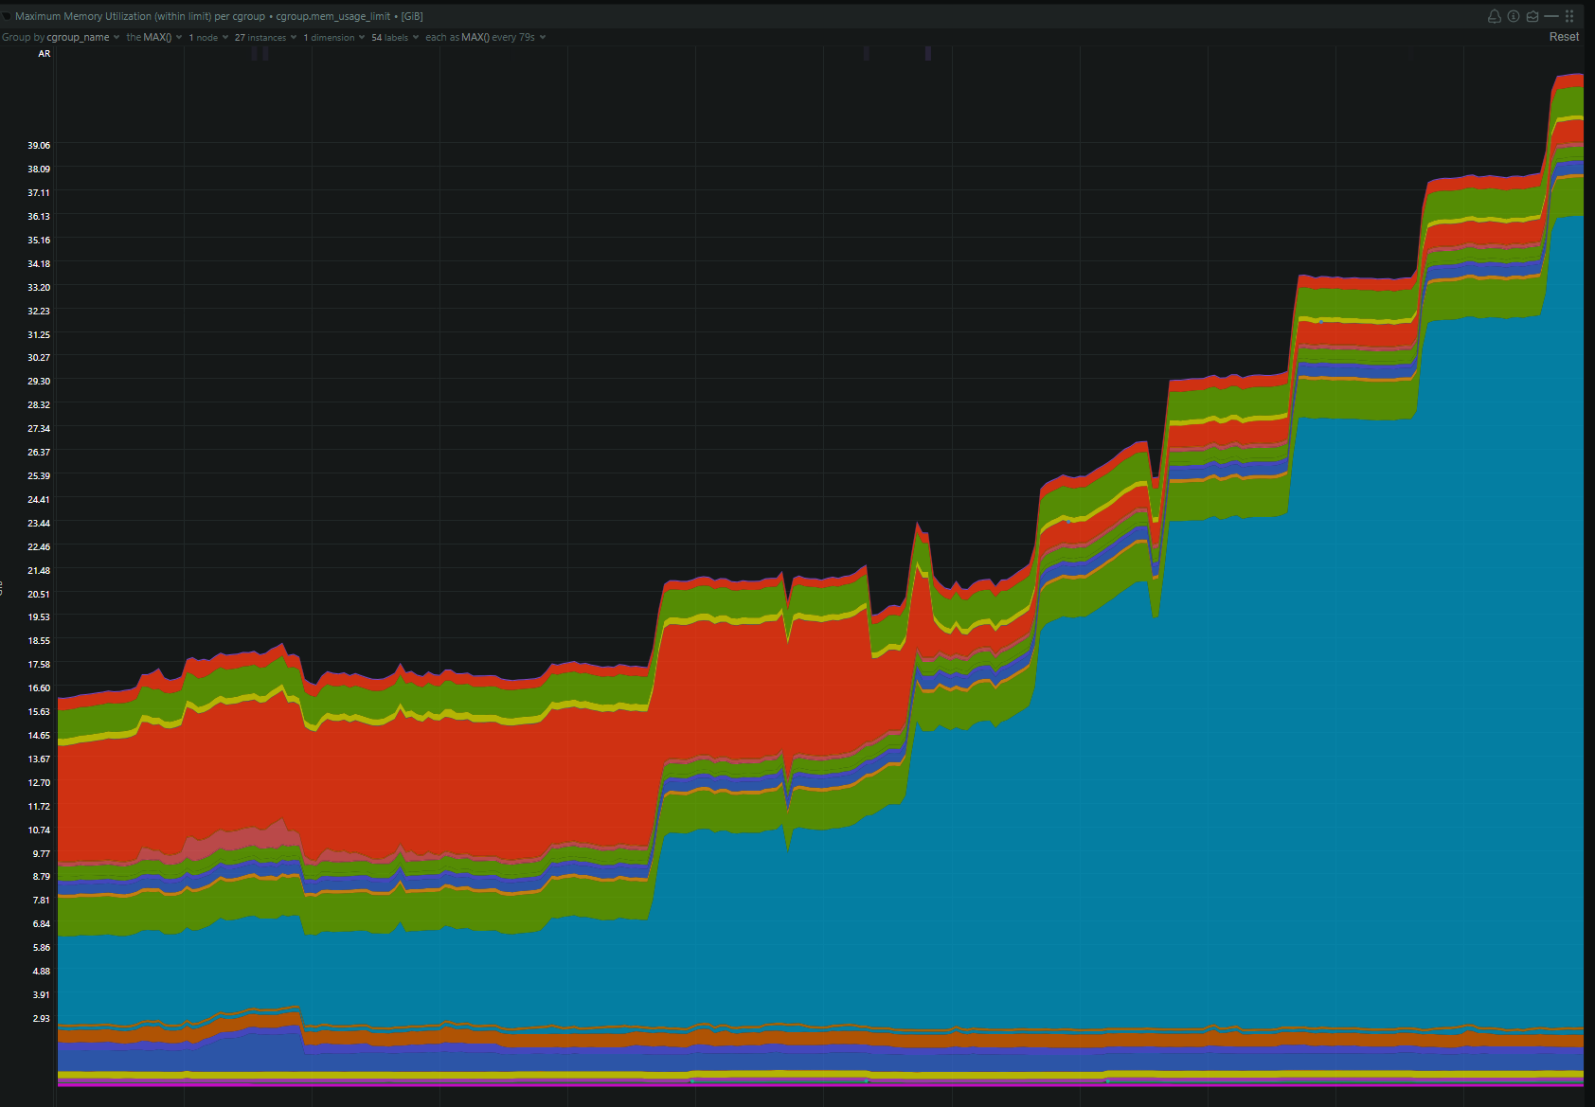Click the chart drag handle dots icon

point(1569,16)
